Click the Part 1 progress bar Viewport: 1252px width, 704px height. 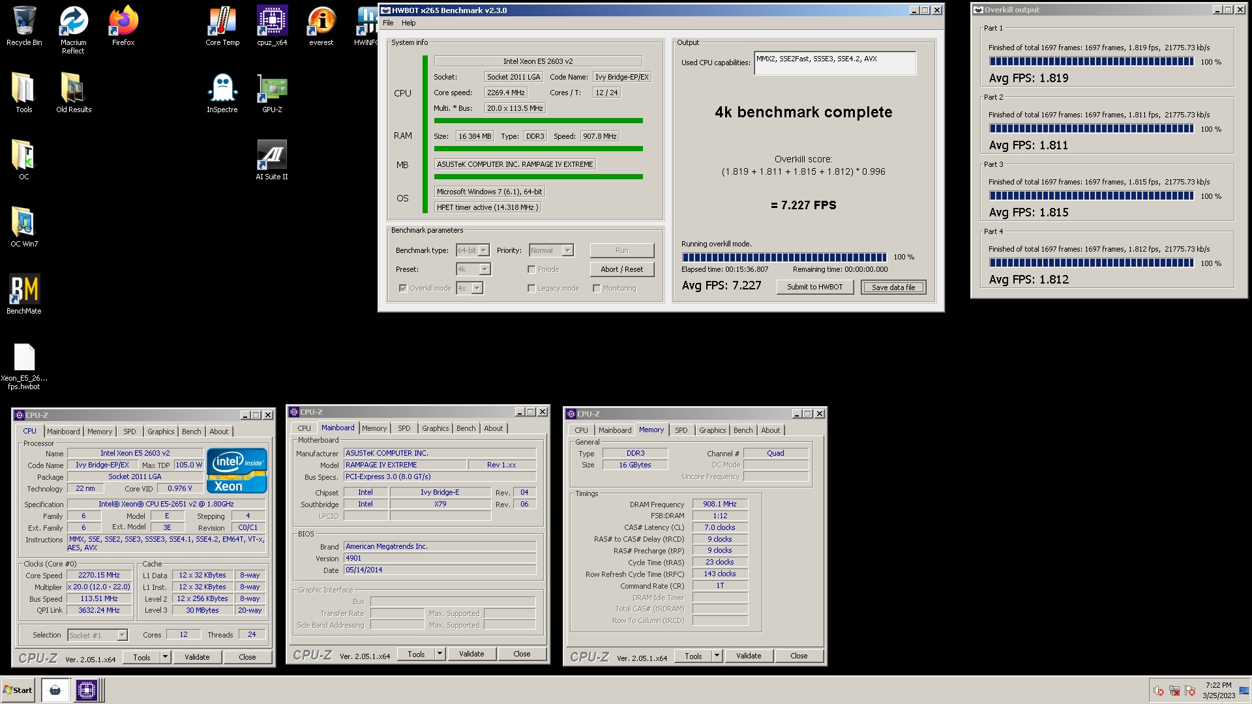pyautogui.click(x=1092, y=62)
